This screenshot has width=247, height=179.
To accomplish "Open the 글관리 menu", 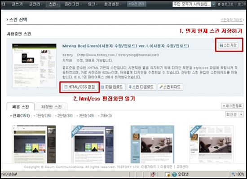I will click(36, 4).
